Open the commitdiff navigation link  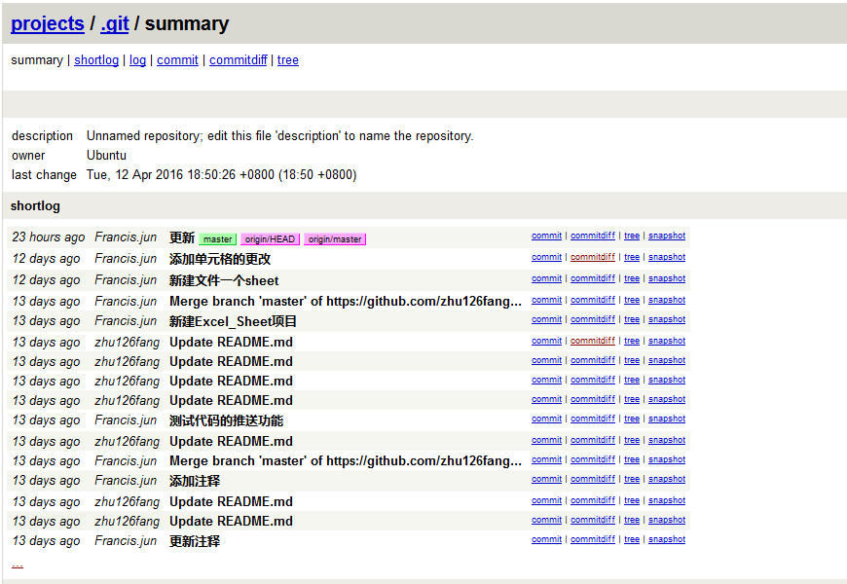tap(239, 60)
